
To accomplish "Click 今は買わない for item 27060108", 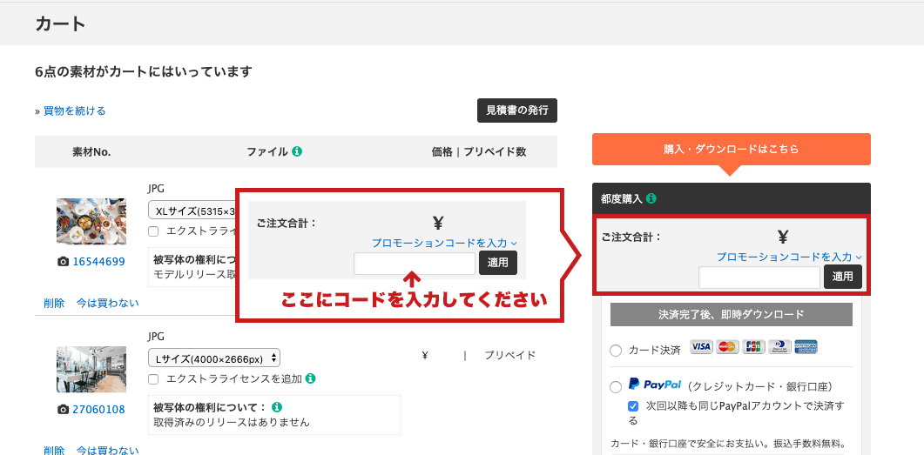I will [108, 451].
